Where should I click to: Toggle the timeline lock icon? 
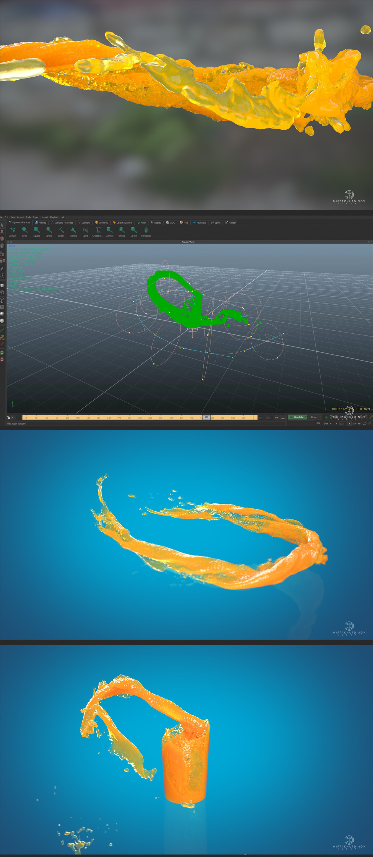coord(9,417)
